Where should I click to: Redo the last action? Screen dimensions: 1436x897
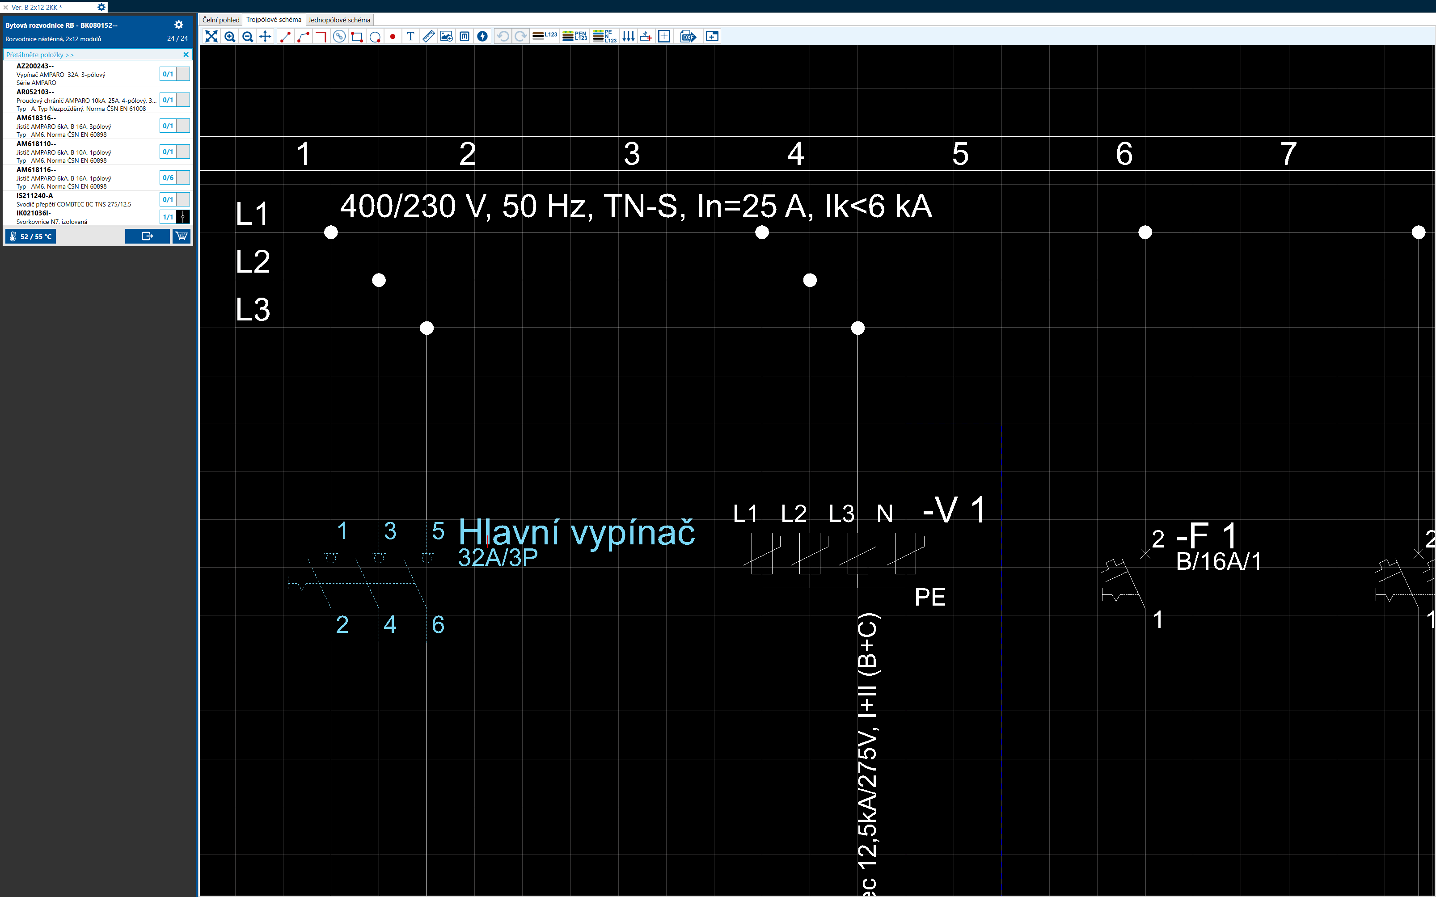click(520, 37)
